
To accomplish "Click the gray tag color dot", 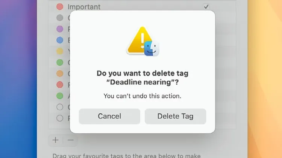I will click(x=60, y=18).
